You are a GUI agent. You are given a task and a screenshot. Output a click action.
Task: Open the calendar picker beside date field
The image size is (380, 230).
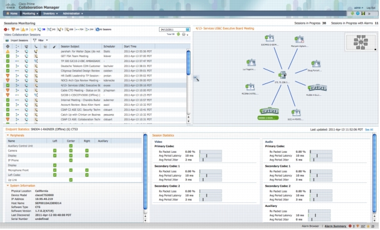pyautogui.click(x=187, y=29)
